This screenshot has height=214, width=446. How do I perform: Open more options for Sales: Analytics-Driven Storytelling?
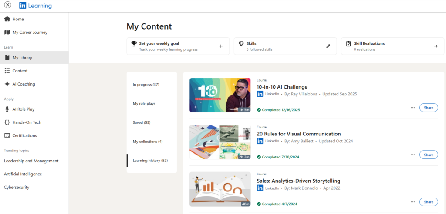pyautogui.click(x=413, y=202)
